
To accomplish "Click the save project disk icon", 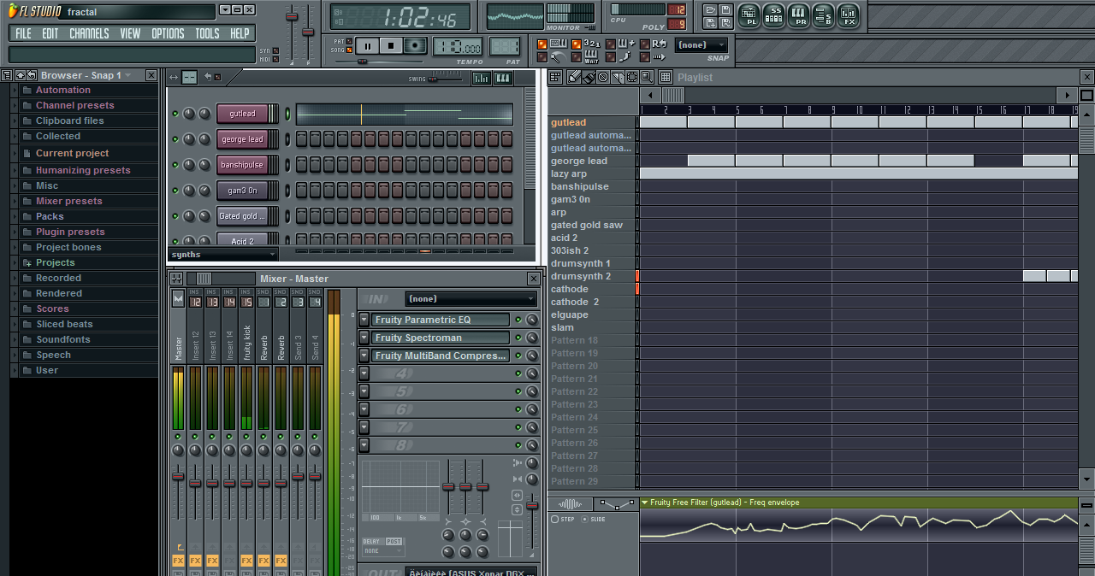I will pyautogui.click(x=725, y=9).
